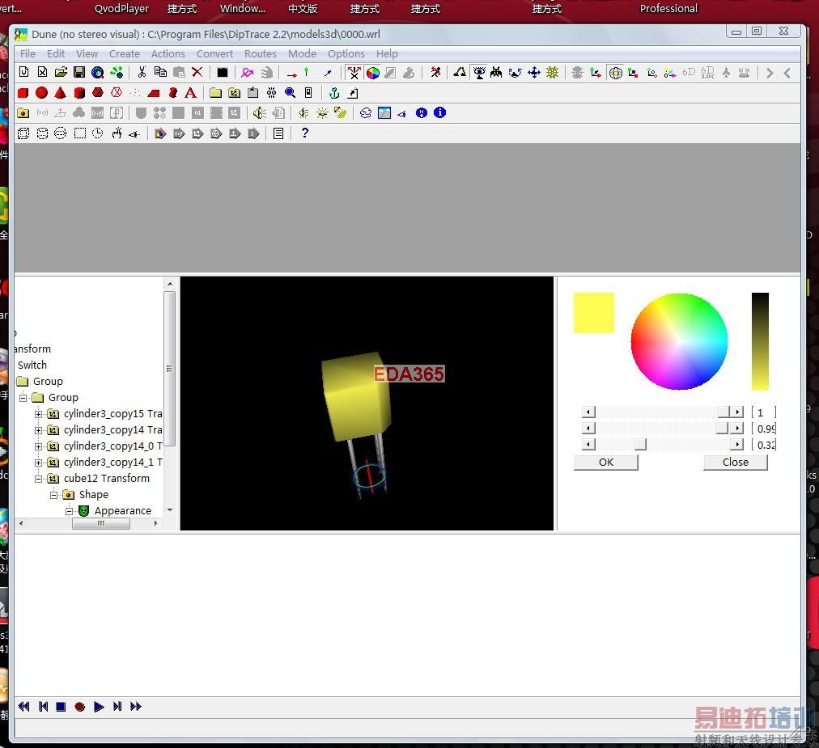
Task: Open the Routes menu
Action: [260, 53]
